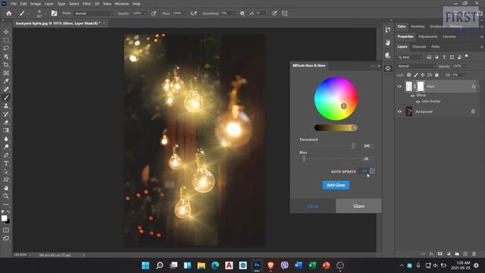Screen dimensions: 485x273
Task: Click the Add Glow button
Action: 336,185
